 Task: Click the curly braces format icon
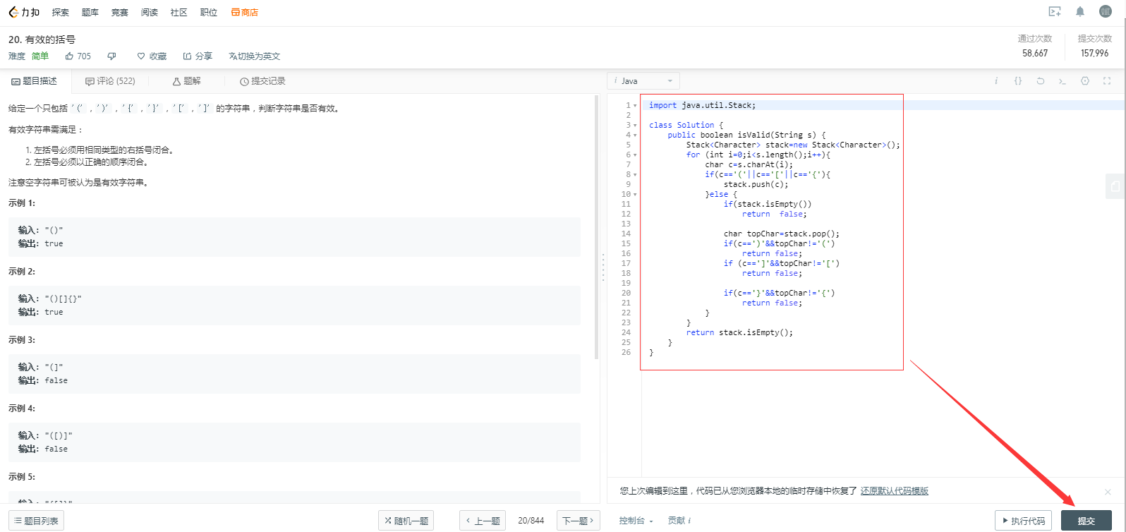pyautogui.click(x=1018, y=81)
